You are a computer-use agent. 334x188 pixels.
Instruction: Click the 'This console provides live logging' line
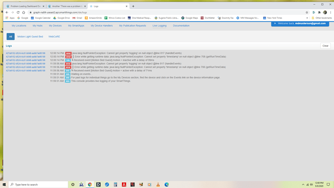pyautogui.click(x=101, y=81)
